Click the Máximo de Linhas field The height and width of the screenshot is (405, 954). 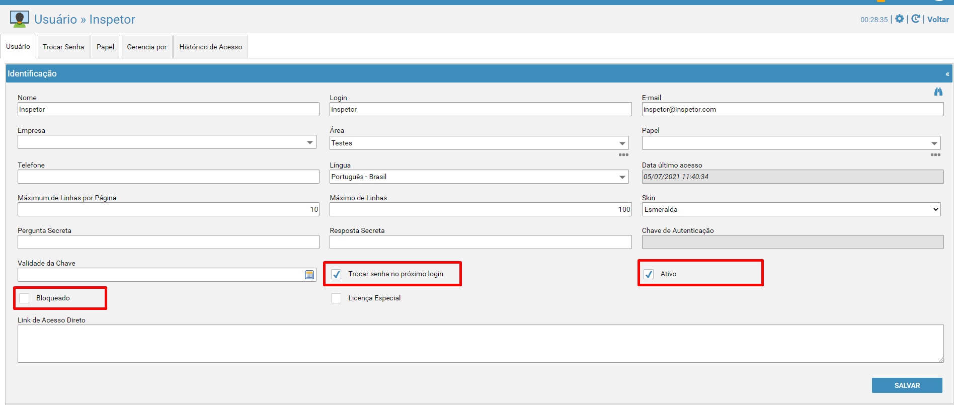coord(481,209)
